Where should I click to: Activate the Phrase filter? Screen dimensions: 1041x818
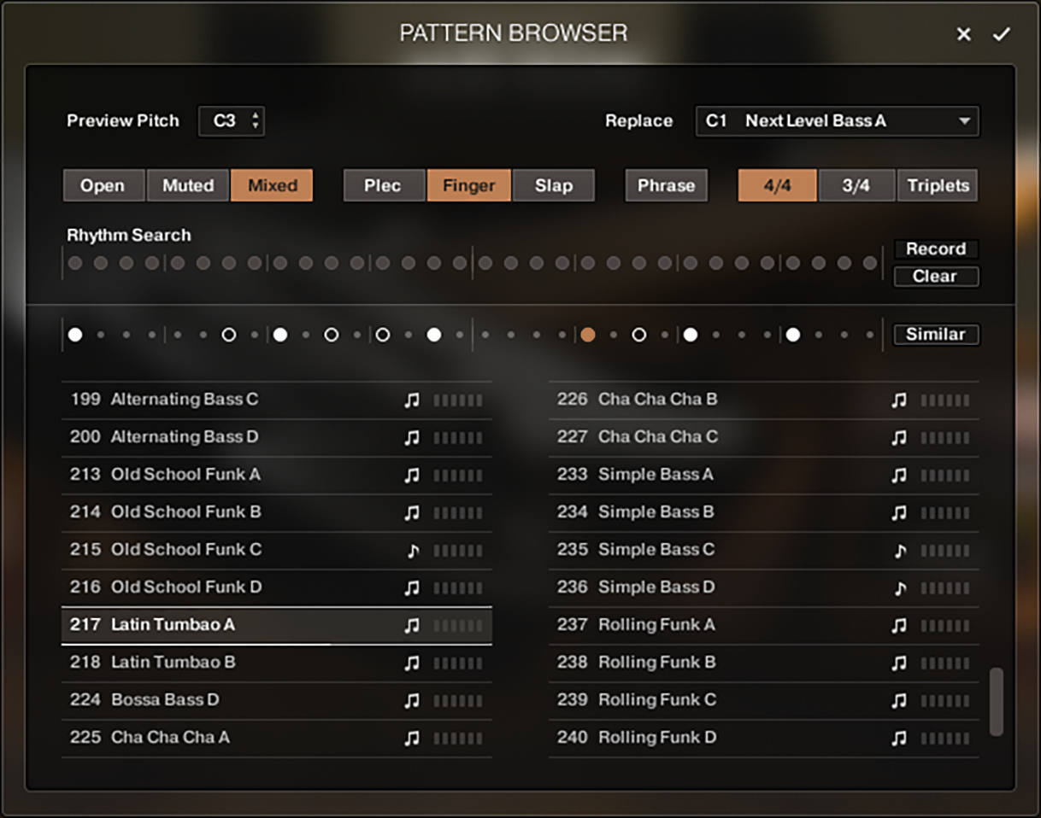[x=666, y=185]
